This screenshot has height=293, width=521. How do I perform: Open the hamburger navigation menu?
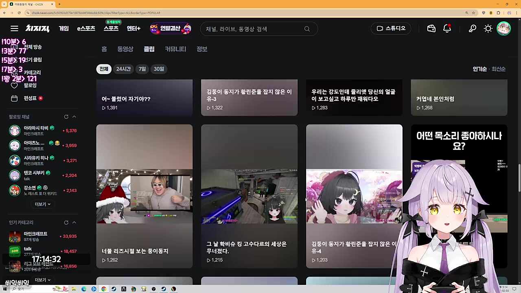pos(14,28)
